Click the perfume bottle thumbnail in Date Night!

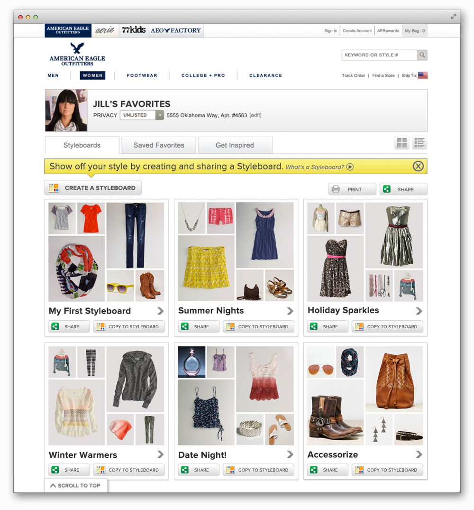click(x=191, y=362)
